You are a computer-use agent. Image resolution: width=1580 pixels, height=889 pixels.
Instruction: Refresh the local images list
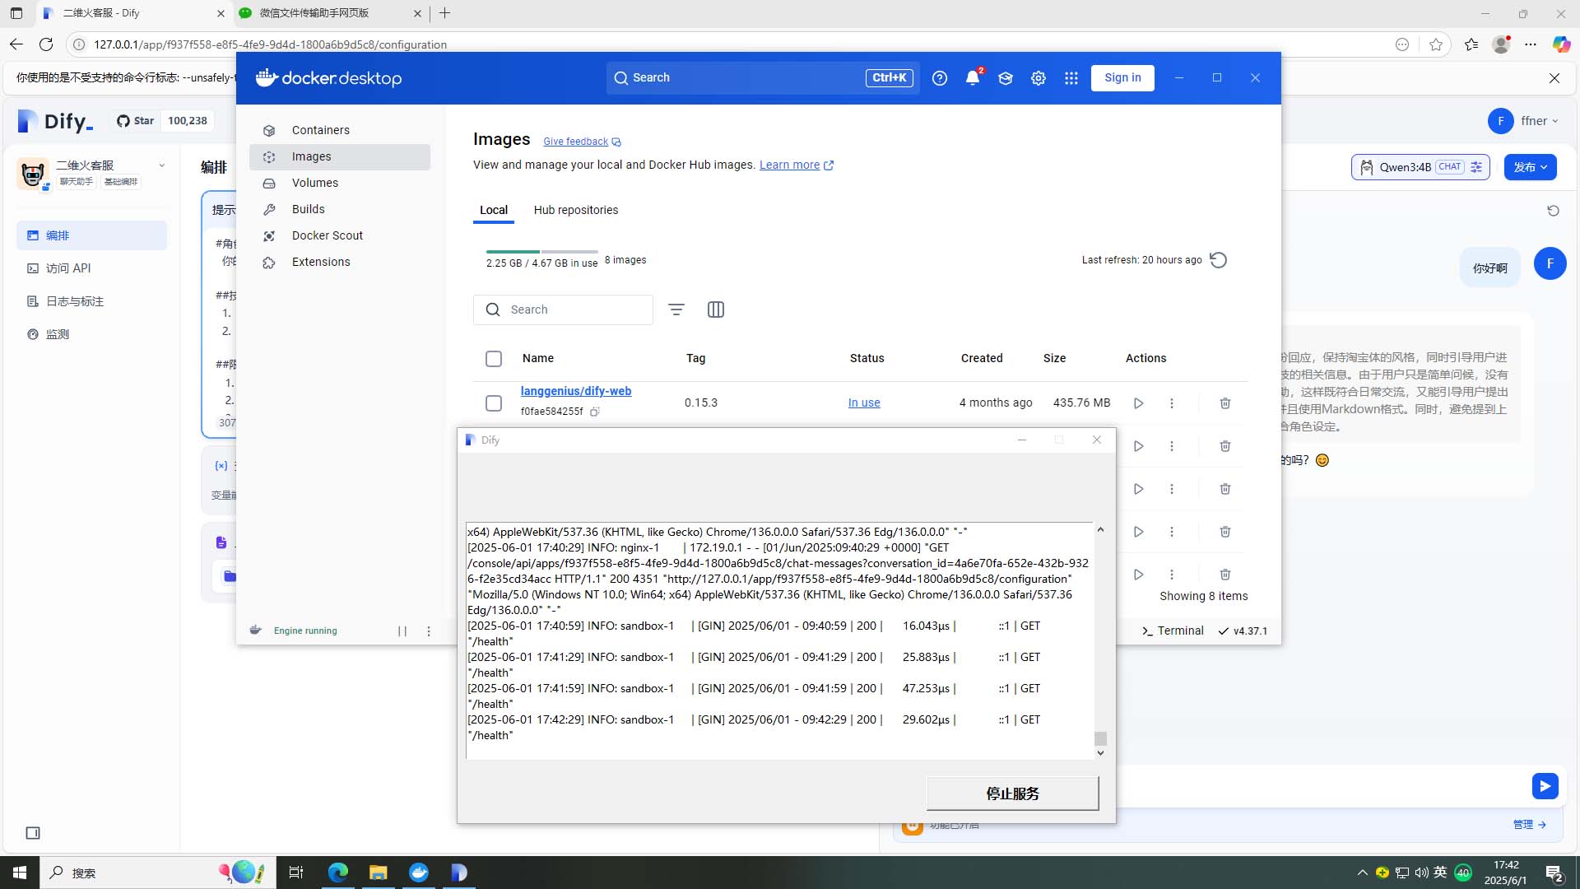pyautogui.click(x=1219, y=260)
